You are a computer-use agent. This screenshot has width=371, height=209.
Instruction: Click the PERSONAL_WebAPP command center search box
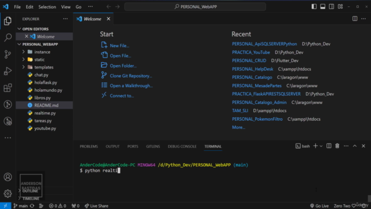[195, 6]
